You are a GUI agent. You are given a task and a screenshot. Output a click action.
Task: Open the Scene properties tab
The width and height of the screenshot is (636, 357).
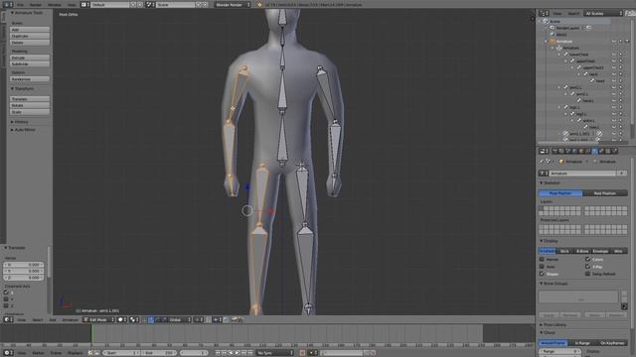567,151
